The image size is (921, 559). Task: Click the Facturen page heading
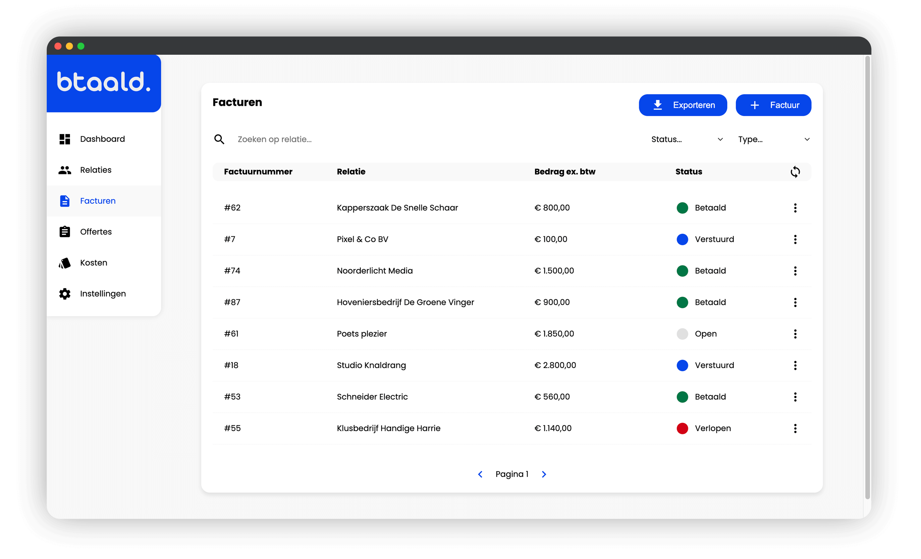coord(237,102)
